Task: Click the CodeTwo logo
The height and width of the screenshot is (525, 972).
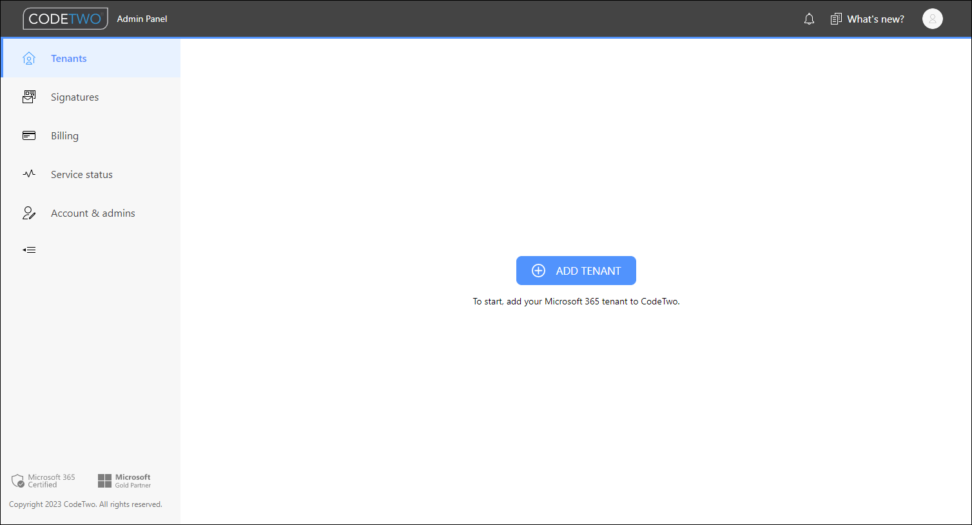Action: tap(65, 19)
